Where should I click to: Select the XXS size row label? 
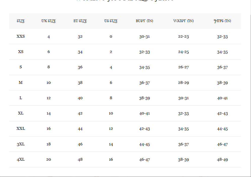pos(21,36)
